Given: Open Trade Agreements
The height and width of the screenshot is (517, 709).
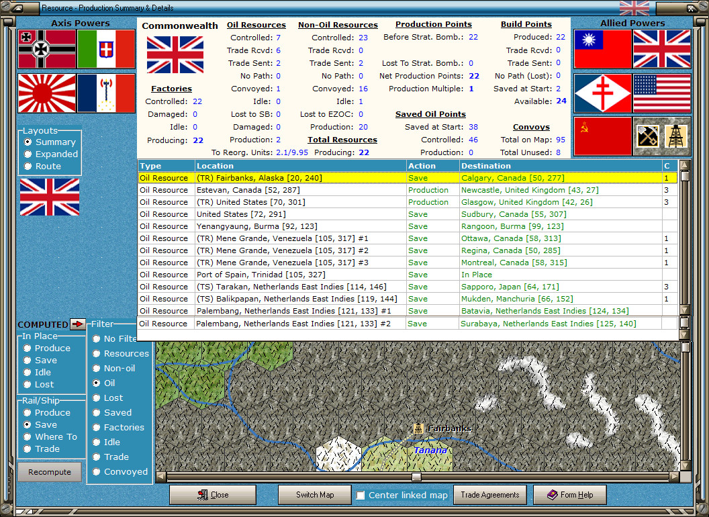Looking at the screenshot, I should [x=489, y=495].
